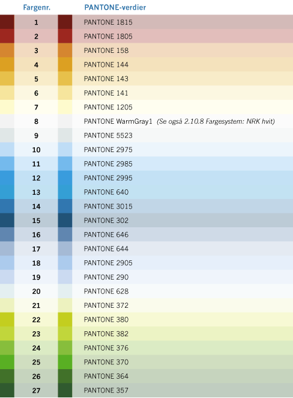The width and height of the screenshot is (293, 398).
Task: Select the text PANTONE 143
Action: [106, 79]
